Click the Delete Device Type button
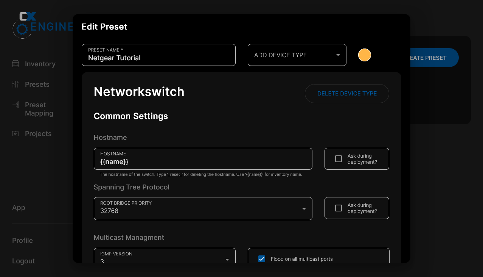483x277 pixels. (x=347, y=94)
